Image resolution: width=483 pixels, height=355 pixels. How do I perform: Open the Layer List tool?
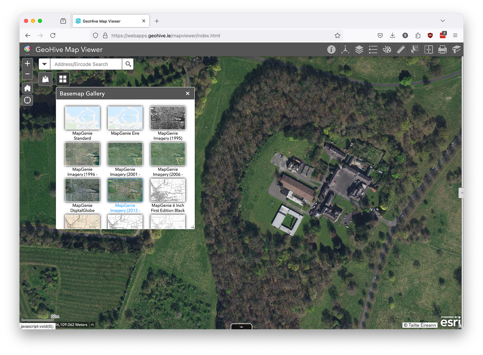(x=359, y=49)
